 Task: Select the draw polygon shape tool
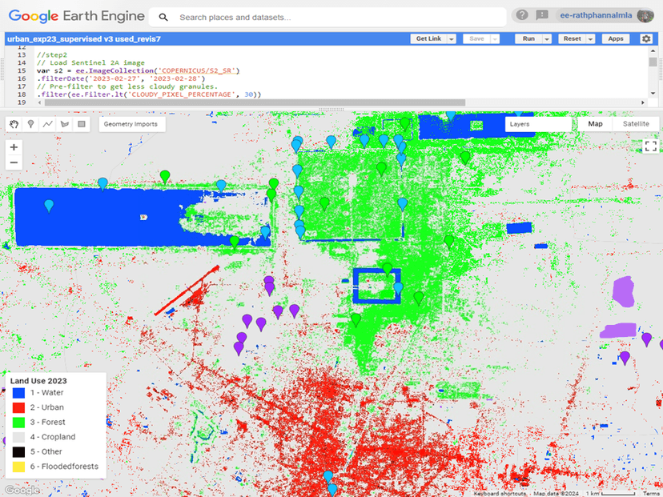[65, 124]
